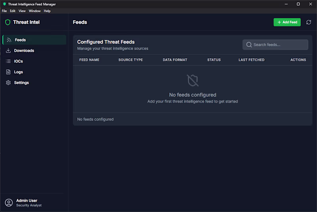Click the Last Fetched column header

[251, 60]
